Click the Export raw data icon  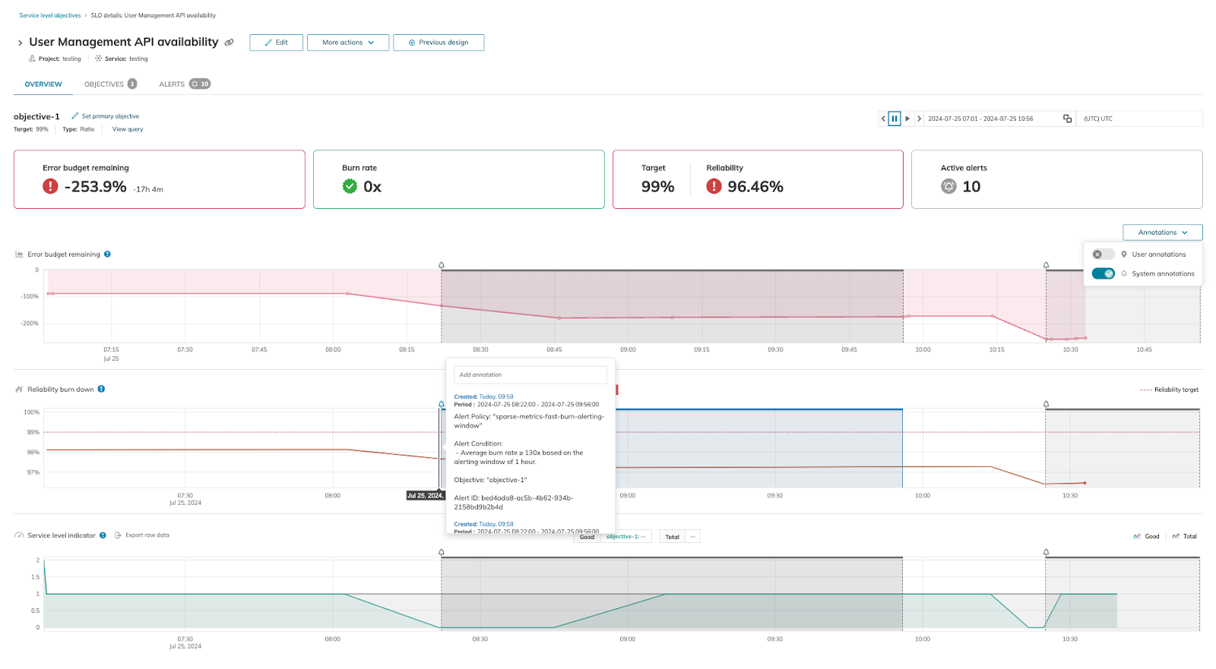[118, 535]
